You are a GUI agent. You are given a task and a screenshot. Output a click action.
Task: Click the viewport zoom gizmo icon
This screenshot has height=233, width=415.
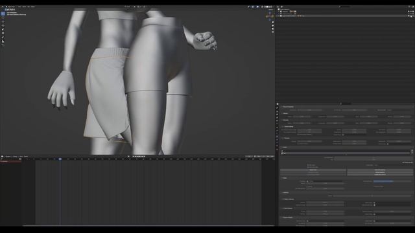tap(272, 23)
